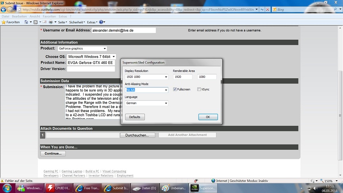This screenshot has height=193, width=343.
Task: Open the Gaming PC footer link
Action: (x=51, y=171)
